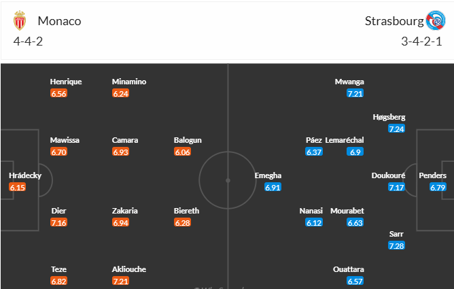Click Strasbourg's 3-4-2-1 formation label
Image resolution: width=454 pixels, height=289 pixels.
tap(421, 41)
